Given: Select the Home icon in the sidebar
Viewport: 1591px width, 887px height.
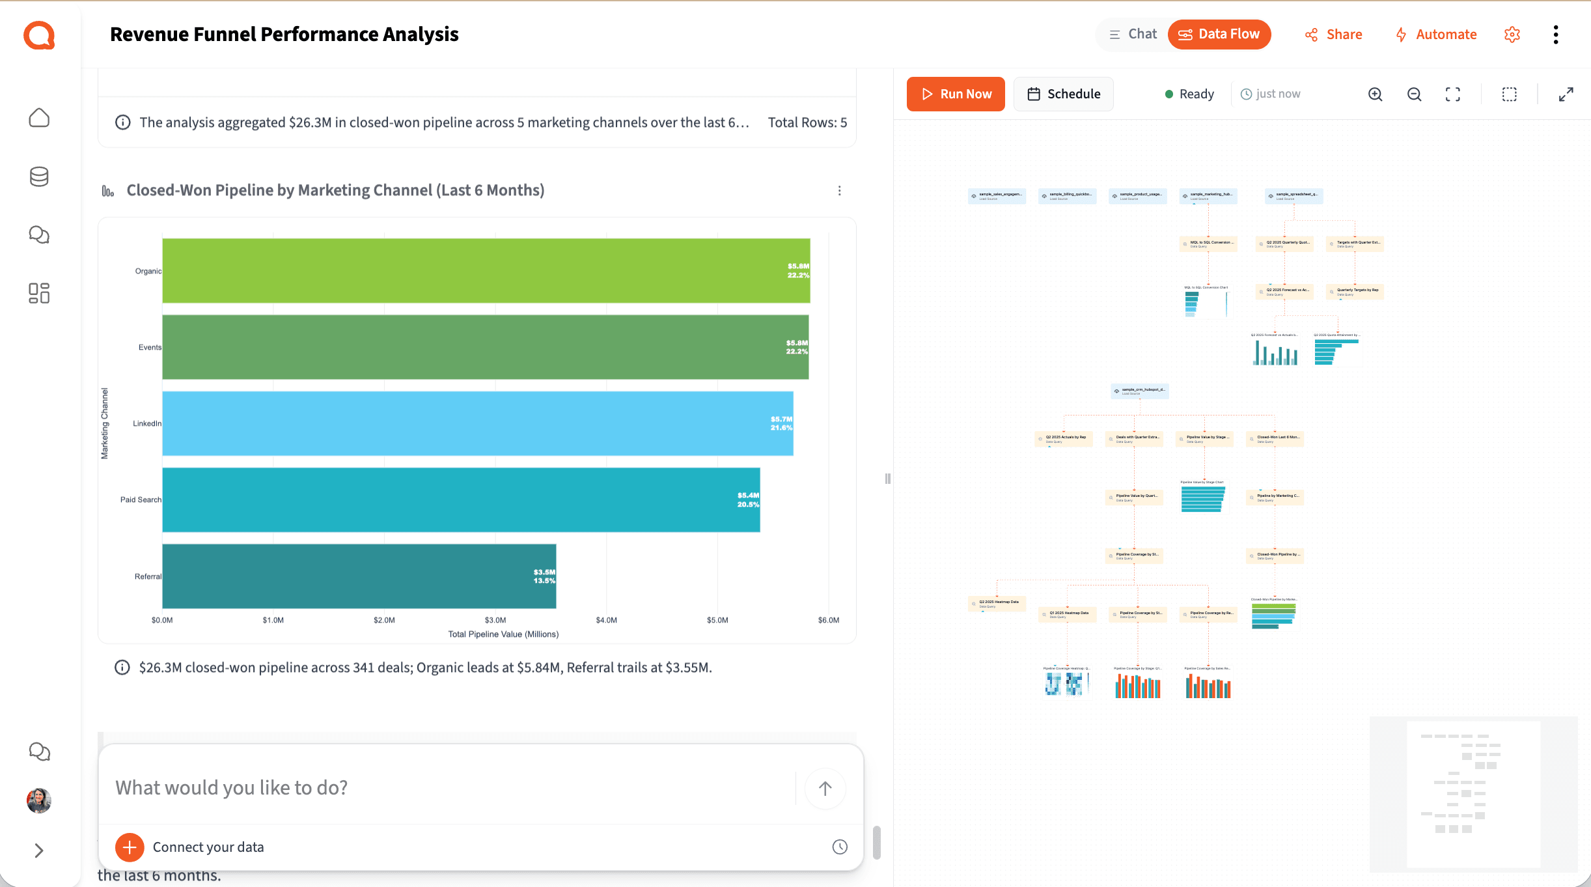Looking at the screenshot, I should [39, 118].
